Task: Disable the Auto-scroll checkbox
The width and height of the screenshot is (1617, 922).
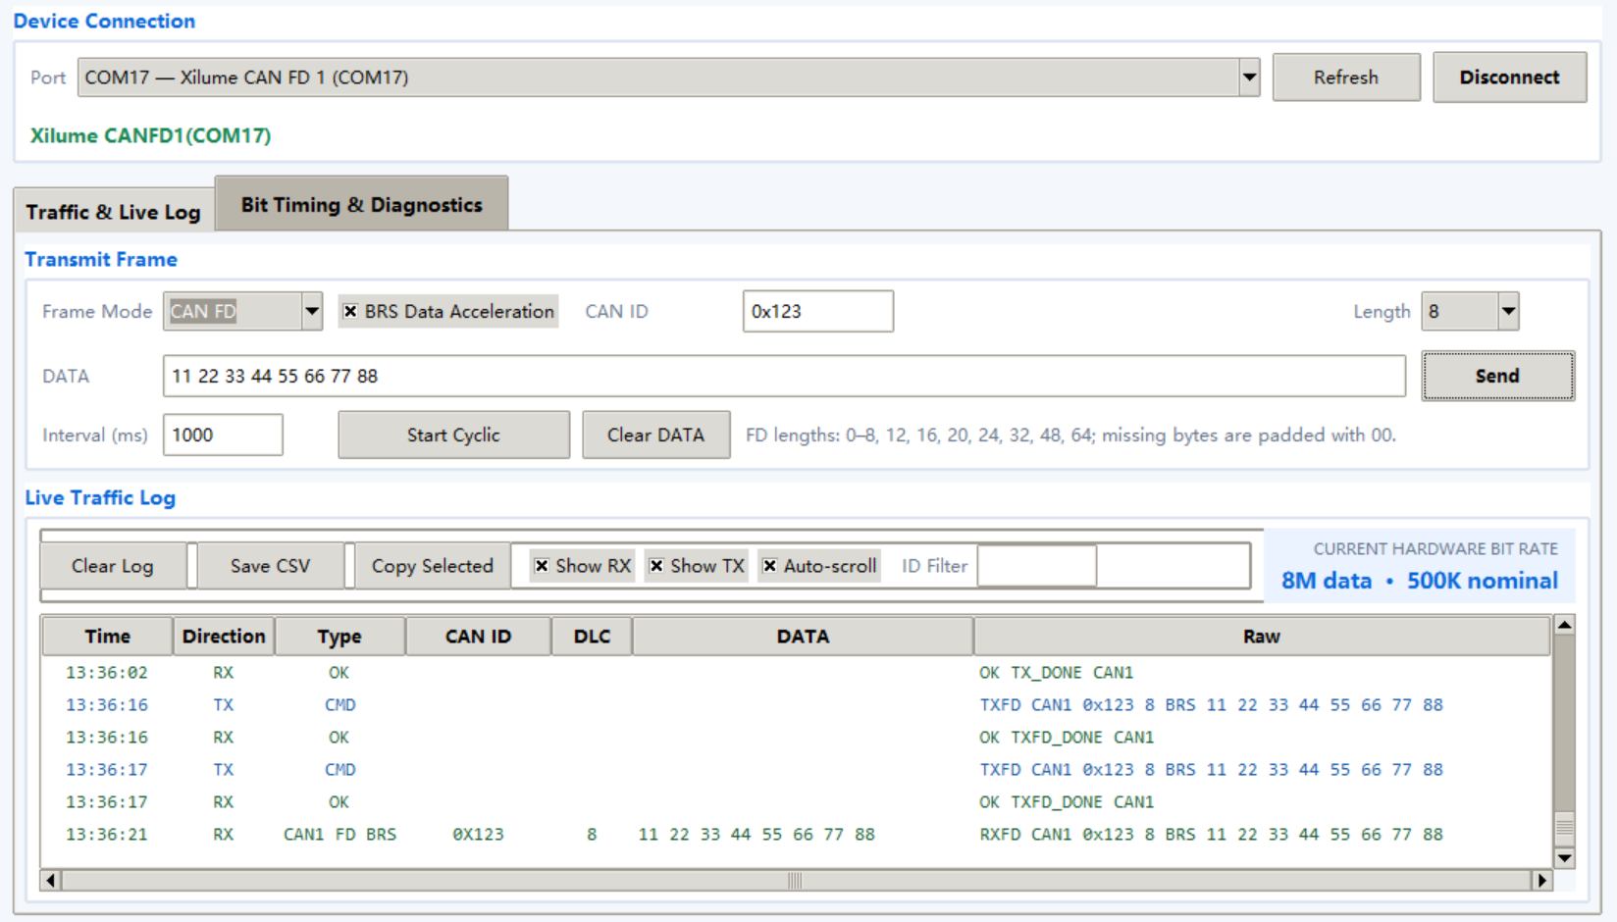Action: (x=819, y=566)
